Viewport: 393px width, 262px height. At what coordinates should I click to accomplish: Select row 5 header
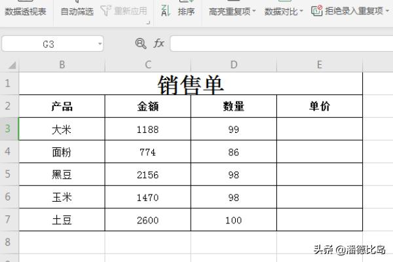(9, 174)
